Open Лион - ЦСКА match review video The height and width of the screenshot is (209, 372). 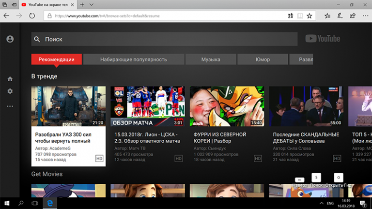(147, 106)
